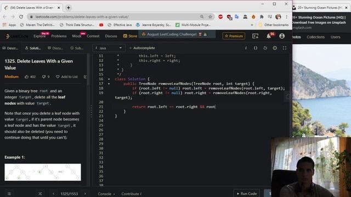Open the extensions puzzle piece icon
This screenshot has height=197, width=351.
coord(262,17)
